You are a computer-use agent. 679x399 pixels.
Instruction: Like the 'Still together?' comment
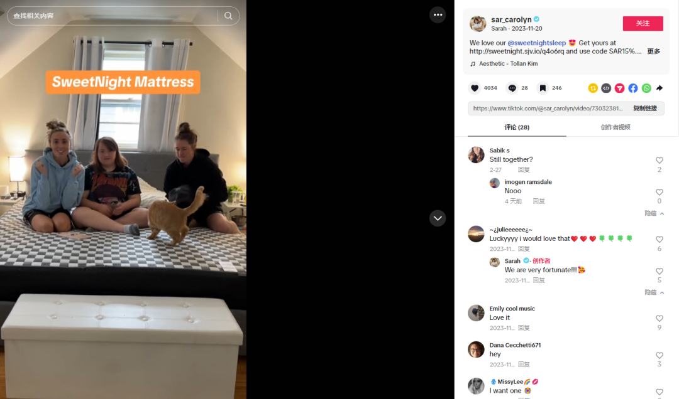click(x=659, y=161)
